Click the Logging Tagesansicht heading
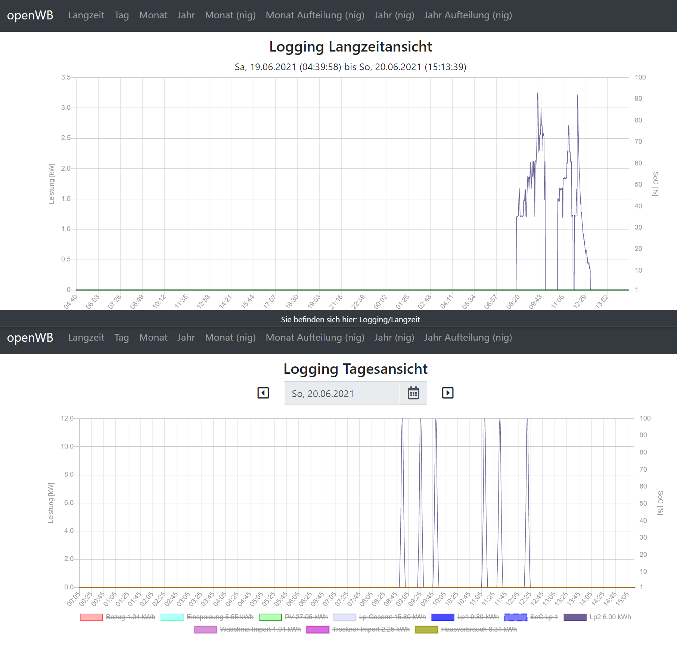This screenshot has width=677, height=645. (x=355, y=369)
